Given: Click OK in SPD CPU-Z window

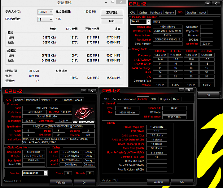Looking at the screenshot, I should [x=208, y=95].
